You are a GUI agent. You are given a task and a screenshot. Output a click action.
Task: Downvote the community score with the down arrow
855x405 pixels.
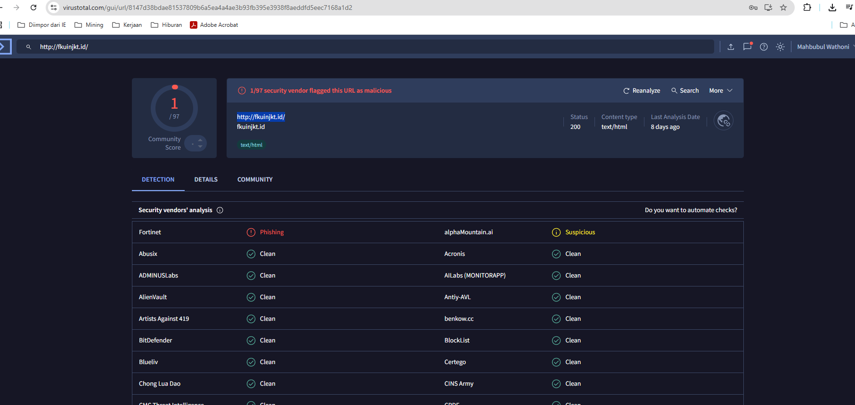click(x=200, y=147)
